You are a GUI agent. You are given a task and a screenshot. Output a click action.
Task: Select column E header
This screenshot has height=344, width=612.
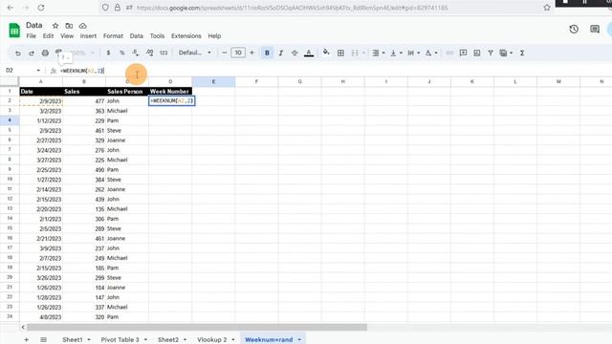tap(213, 81)
